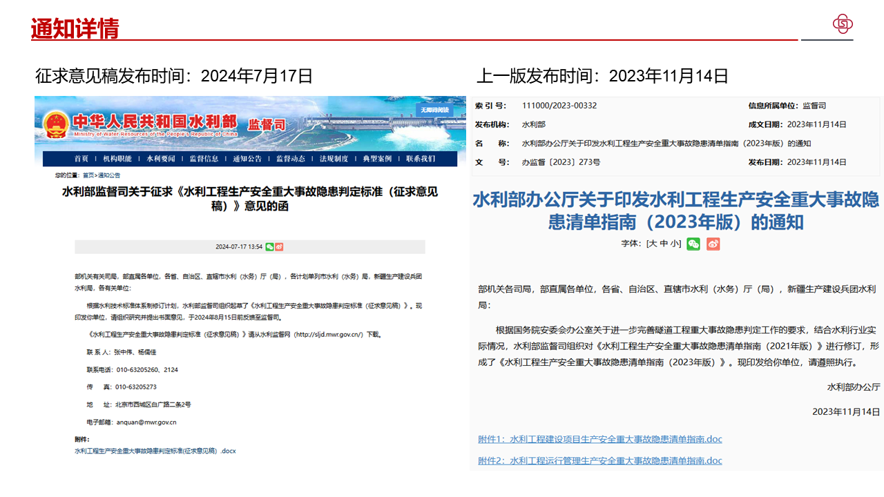This screenshot has width=884, height=497.
Task: Share via WeChat icon next to 字体 options
Action: coord(693,244)
